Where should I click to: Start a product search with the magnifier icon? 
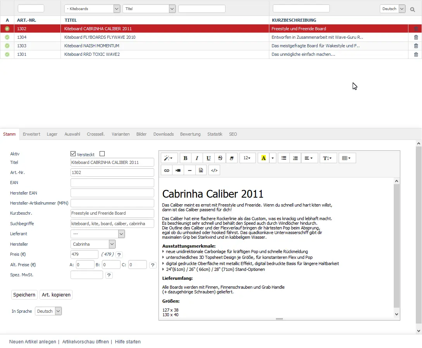pos(412,9)
